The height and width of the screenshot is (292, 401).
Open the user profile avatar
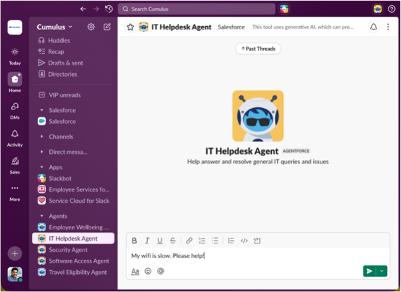click(x=15, y=275)
